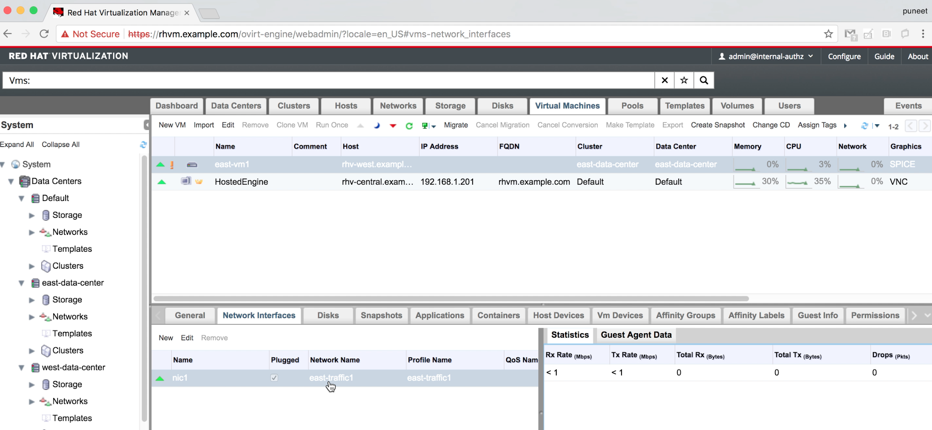Click the red shutdown arrow icon

(x=393, y=126)
